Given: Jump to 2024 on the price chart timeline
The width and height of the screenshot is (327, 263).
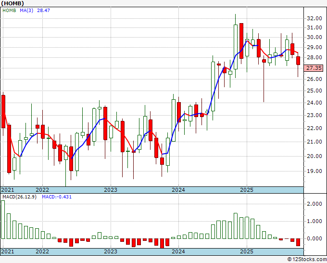Looking at the screenshot, I should (178, 190).
